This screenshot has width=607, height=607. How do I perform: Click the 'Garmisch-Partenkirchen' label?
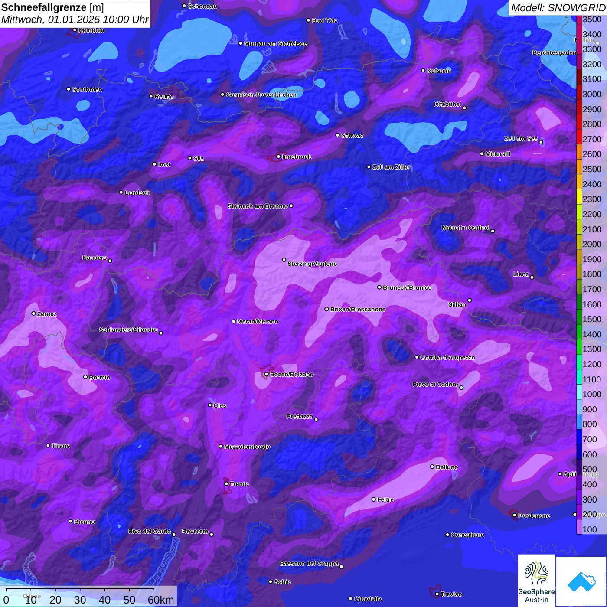tap(261, 95)
